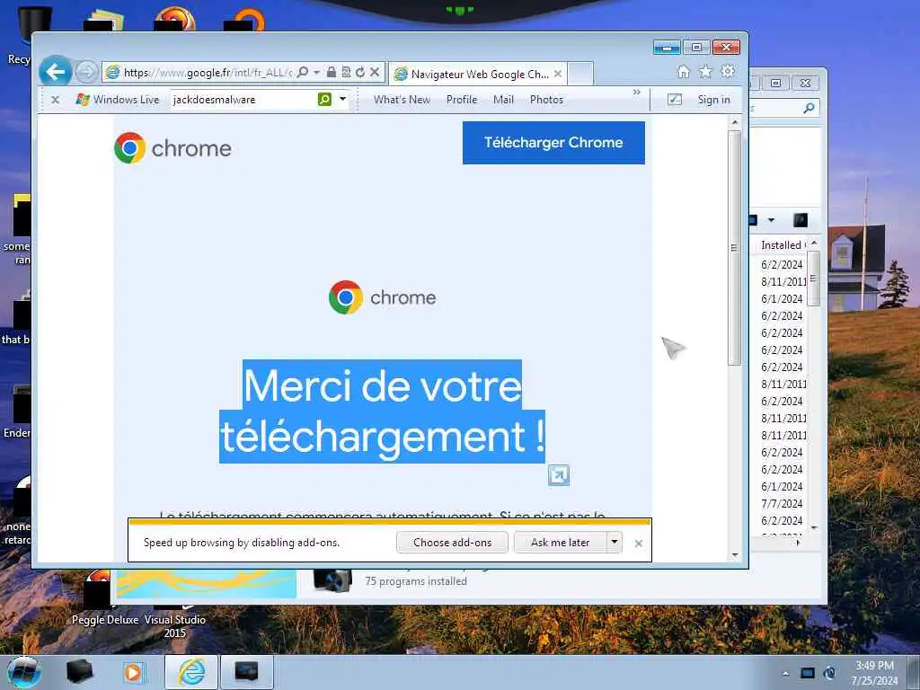The height and width of the screenshot is (690, 920).
Task: Show hidden tray icons arrow
Action: (785, 673)
